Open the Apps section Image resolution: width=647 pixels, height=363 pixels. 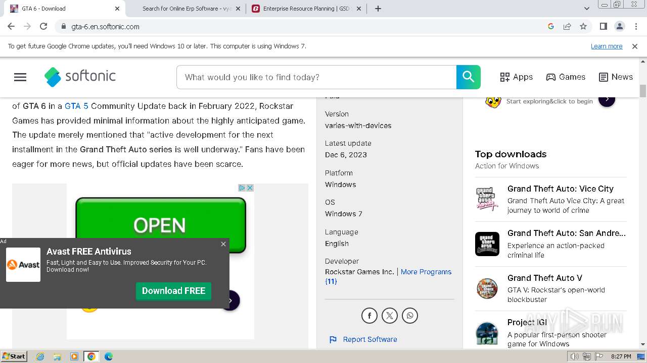[x=516, y=77]
